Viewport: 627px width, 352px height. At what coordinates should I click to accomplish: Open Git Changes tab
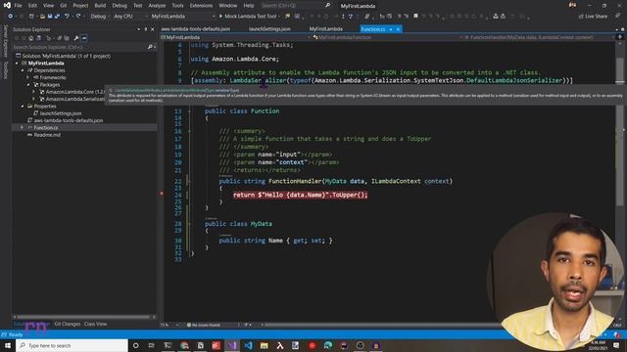[68, 324]
